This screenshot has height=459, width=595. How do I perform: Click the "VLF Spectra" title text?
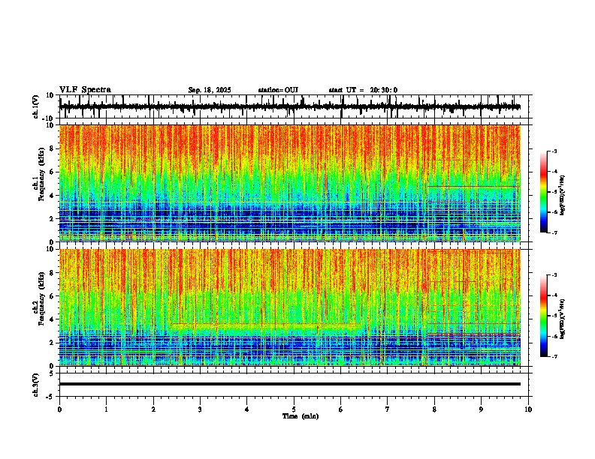[x=85, y=90]
